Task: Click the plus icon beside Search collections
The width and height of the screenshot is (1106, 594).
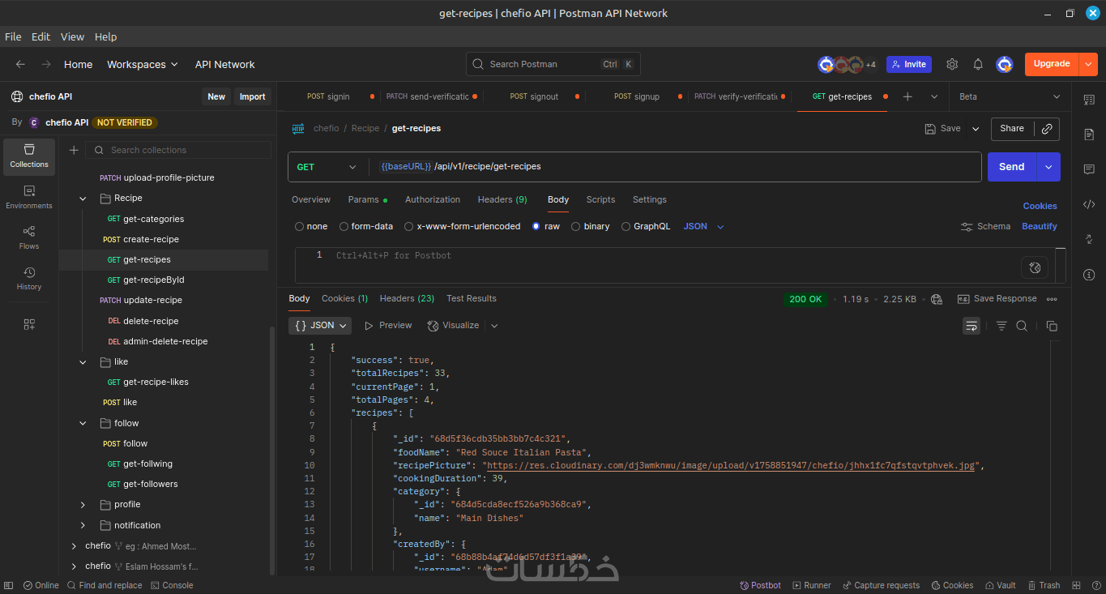Action: click(x=74, y=150)
